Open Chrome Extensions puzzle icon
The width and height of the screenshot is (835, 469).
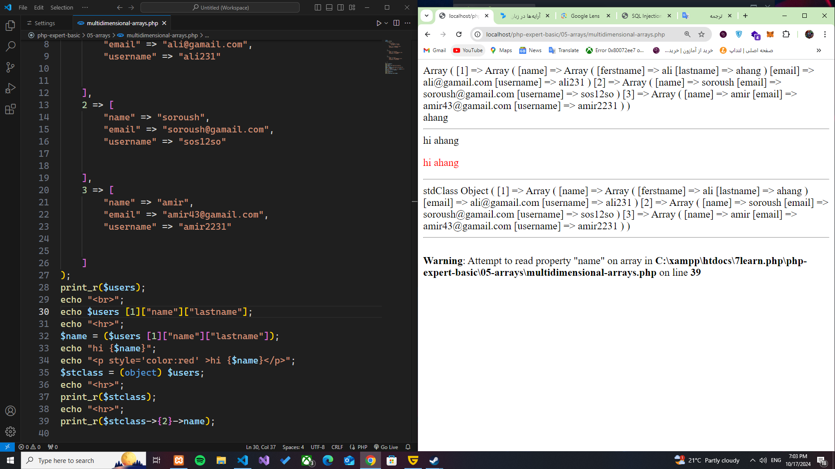(x=786, y=34)
